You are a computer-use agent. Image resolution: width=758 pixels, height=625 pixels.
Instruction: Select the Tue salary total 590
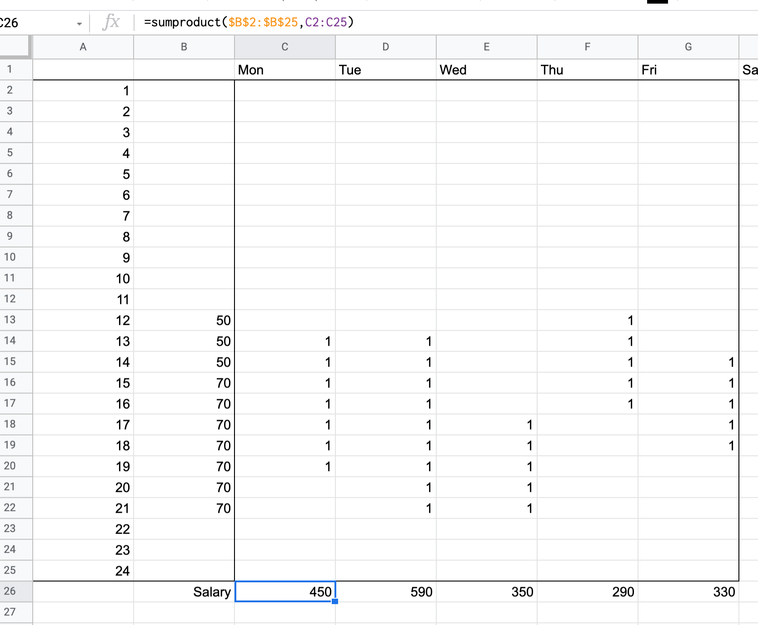click(386, 592)
